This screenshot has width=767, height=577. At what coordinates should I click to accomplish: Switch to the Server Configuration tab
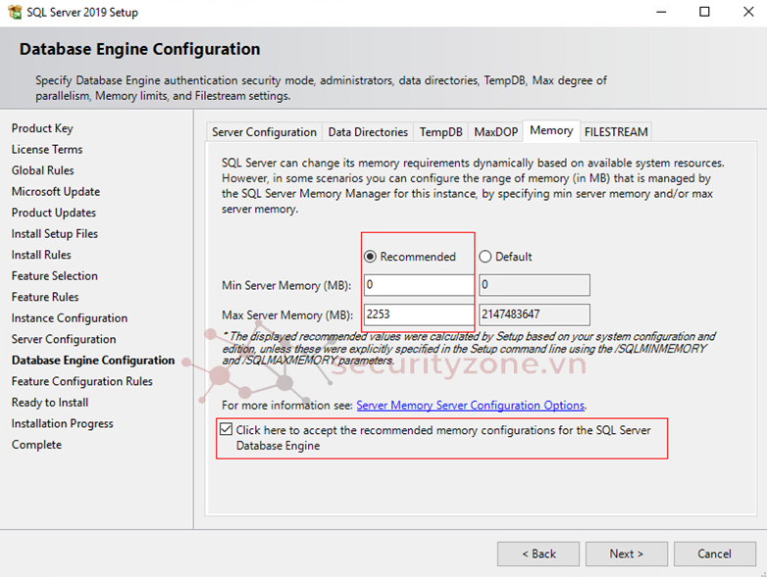tap(264, 132)
